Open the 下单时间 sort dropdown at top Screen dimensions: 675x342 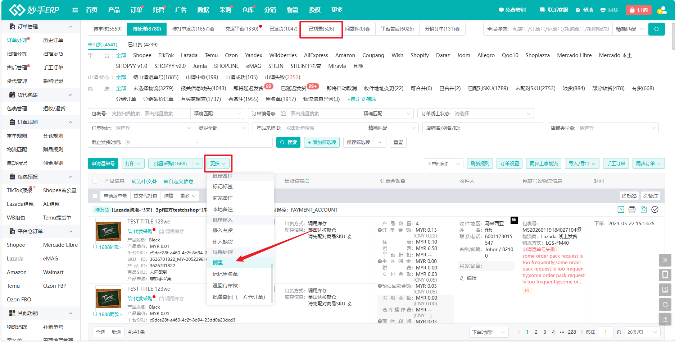coord(443,163)
